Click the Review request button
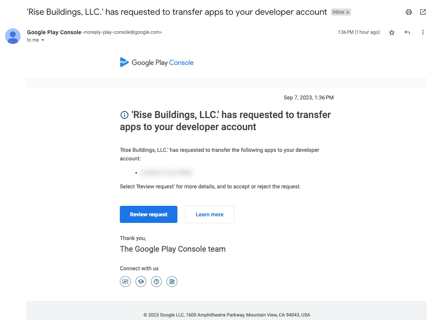433x320 pixels. click(149, 214)
